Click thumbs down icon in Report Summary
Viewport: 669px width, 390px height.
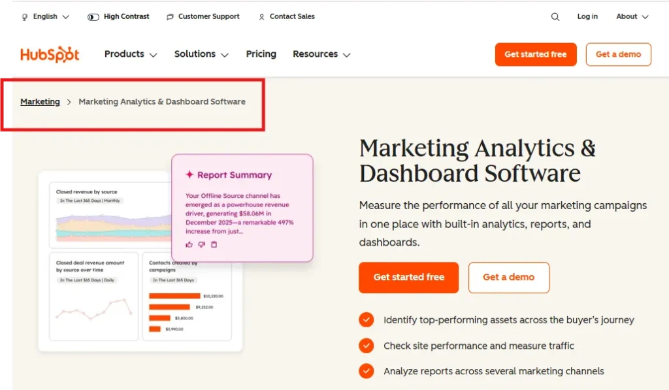tap(201, 244)
